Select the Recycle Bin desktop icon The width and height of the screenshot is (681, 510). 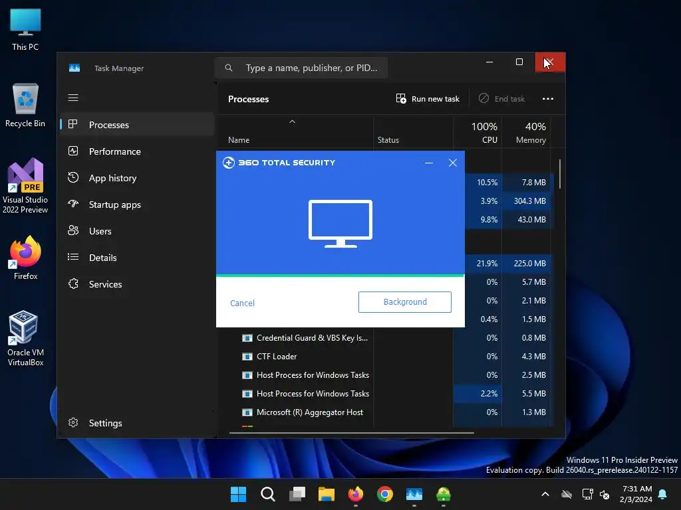coord(25,106)
